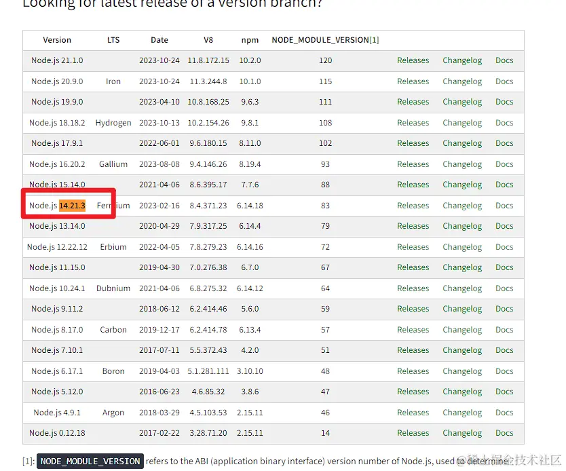Open Docs for Node.js 17.9.1

[x=504, y=143]
